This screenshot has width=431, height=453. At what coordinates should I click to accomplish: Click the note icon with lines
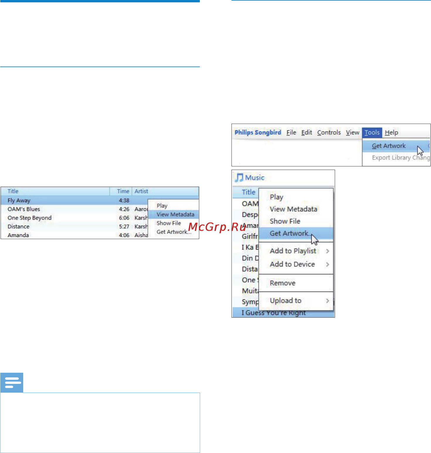[12, 383]
